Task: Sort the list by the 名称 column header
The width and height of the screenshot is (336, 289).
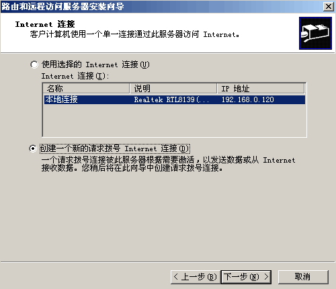Action: coord(86,89)
